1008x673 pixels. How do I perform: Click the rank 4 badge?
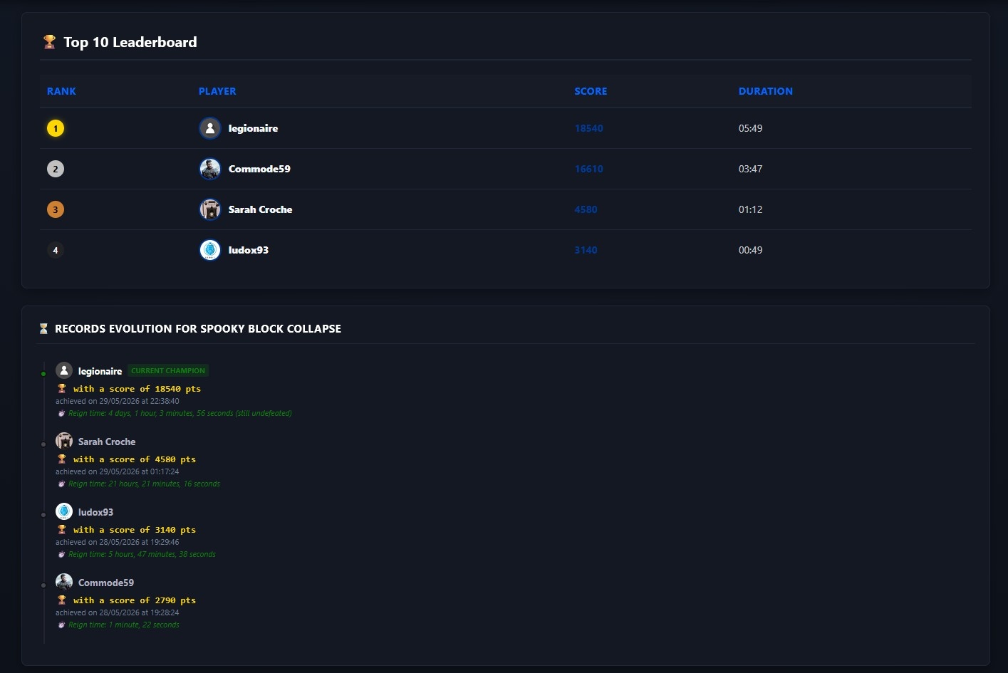pos(56,250)
